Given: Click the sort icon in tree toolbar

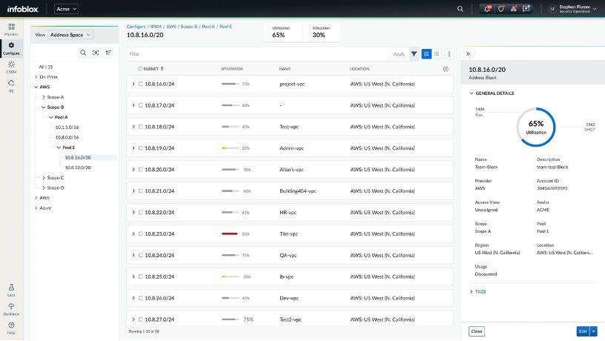Looking at the screenshot, I should click(108, 53).
